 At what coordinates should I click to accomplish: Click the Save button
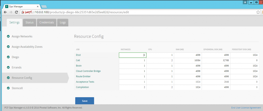click(x=84, y=101)
